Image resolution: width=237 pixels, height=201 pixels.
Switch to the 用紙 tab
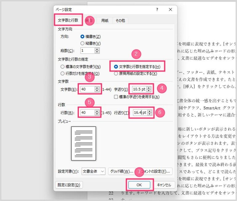(105, 21)
